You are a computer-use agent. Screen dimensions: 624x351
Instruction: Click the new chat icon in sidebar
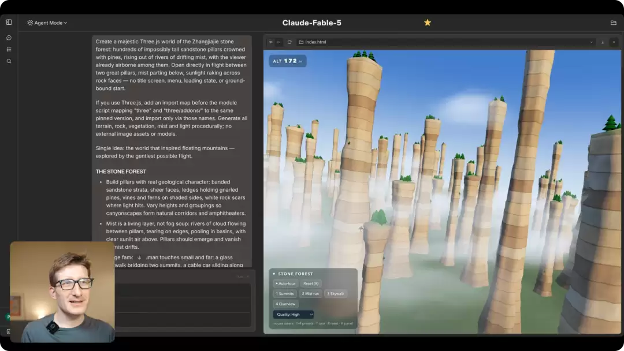tap(9, 38)
